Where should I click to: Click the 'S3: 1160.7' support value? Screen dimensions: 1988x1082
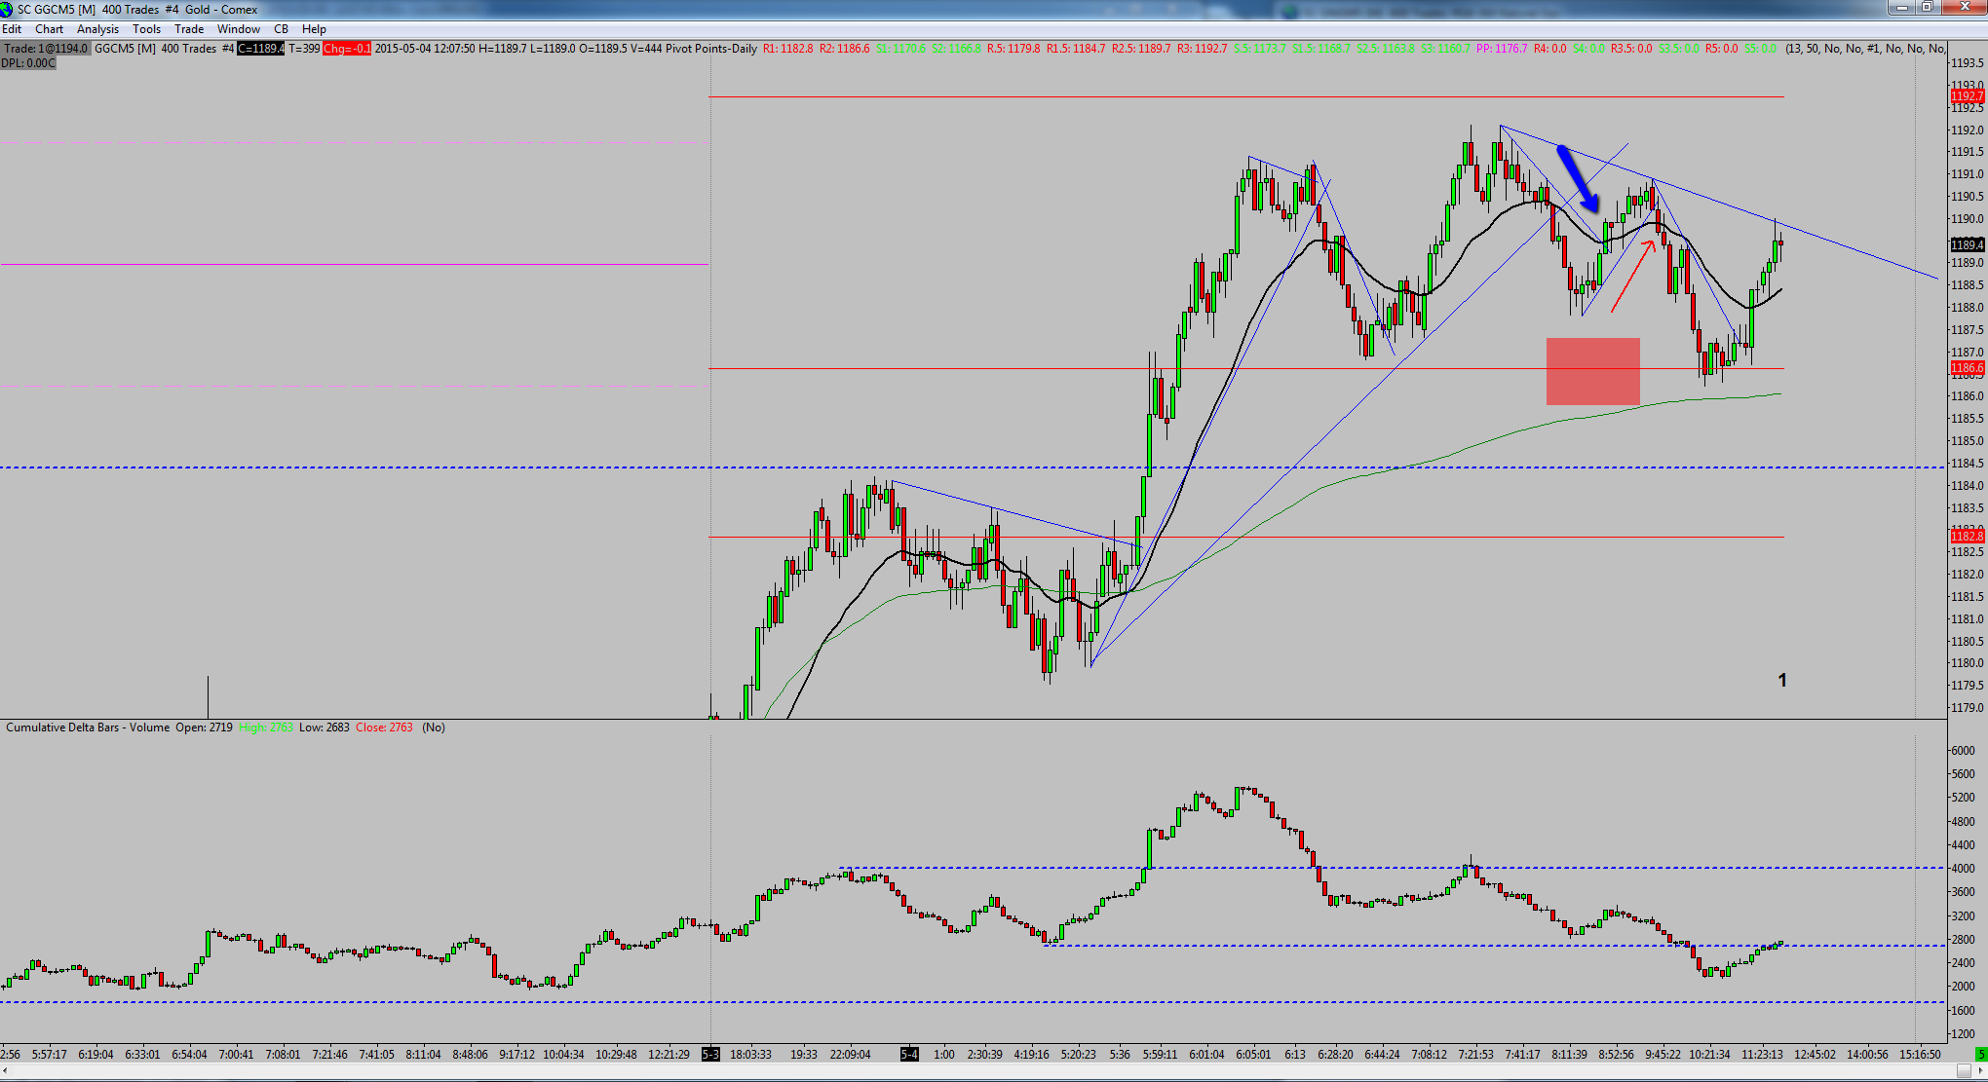(x=1444, y=49)
